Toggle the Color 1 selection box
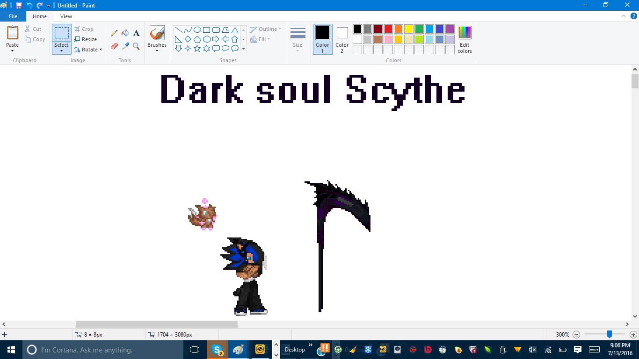Screen dimensions: 639x359 (322, 39)
